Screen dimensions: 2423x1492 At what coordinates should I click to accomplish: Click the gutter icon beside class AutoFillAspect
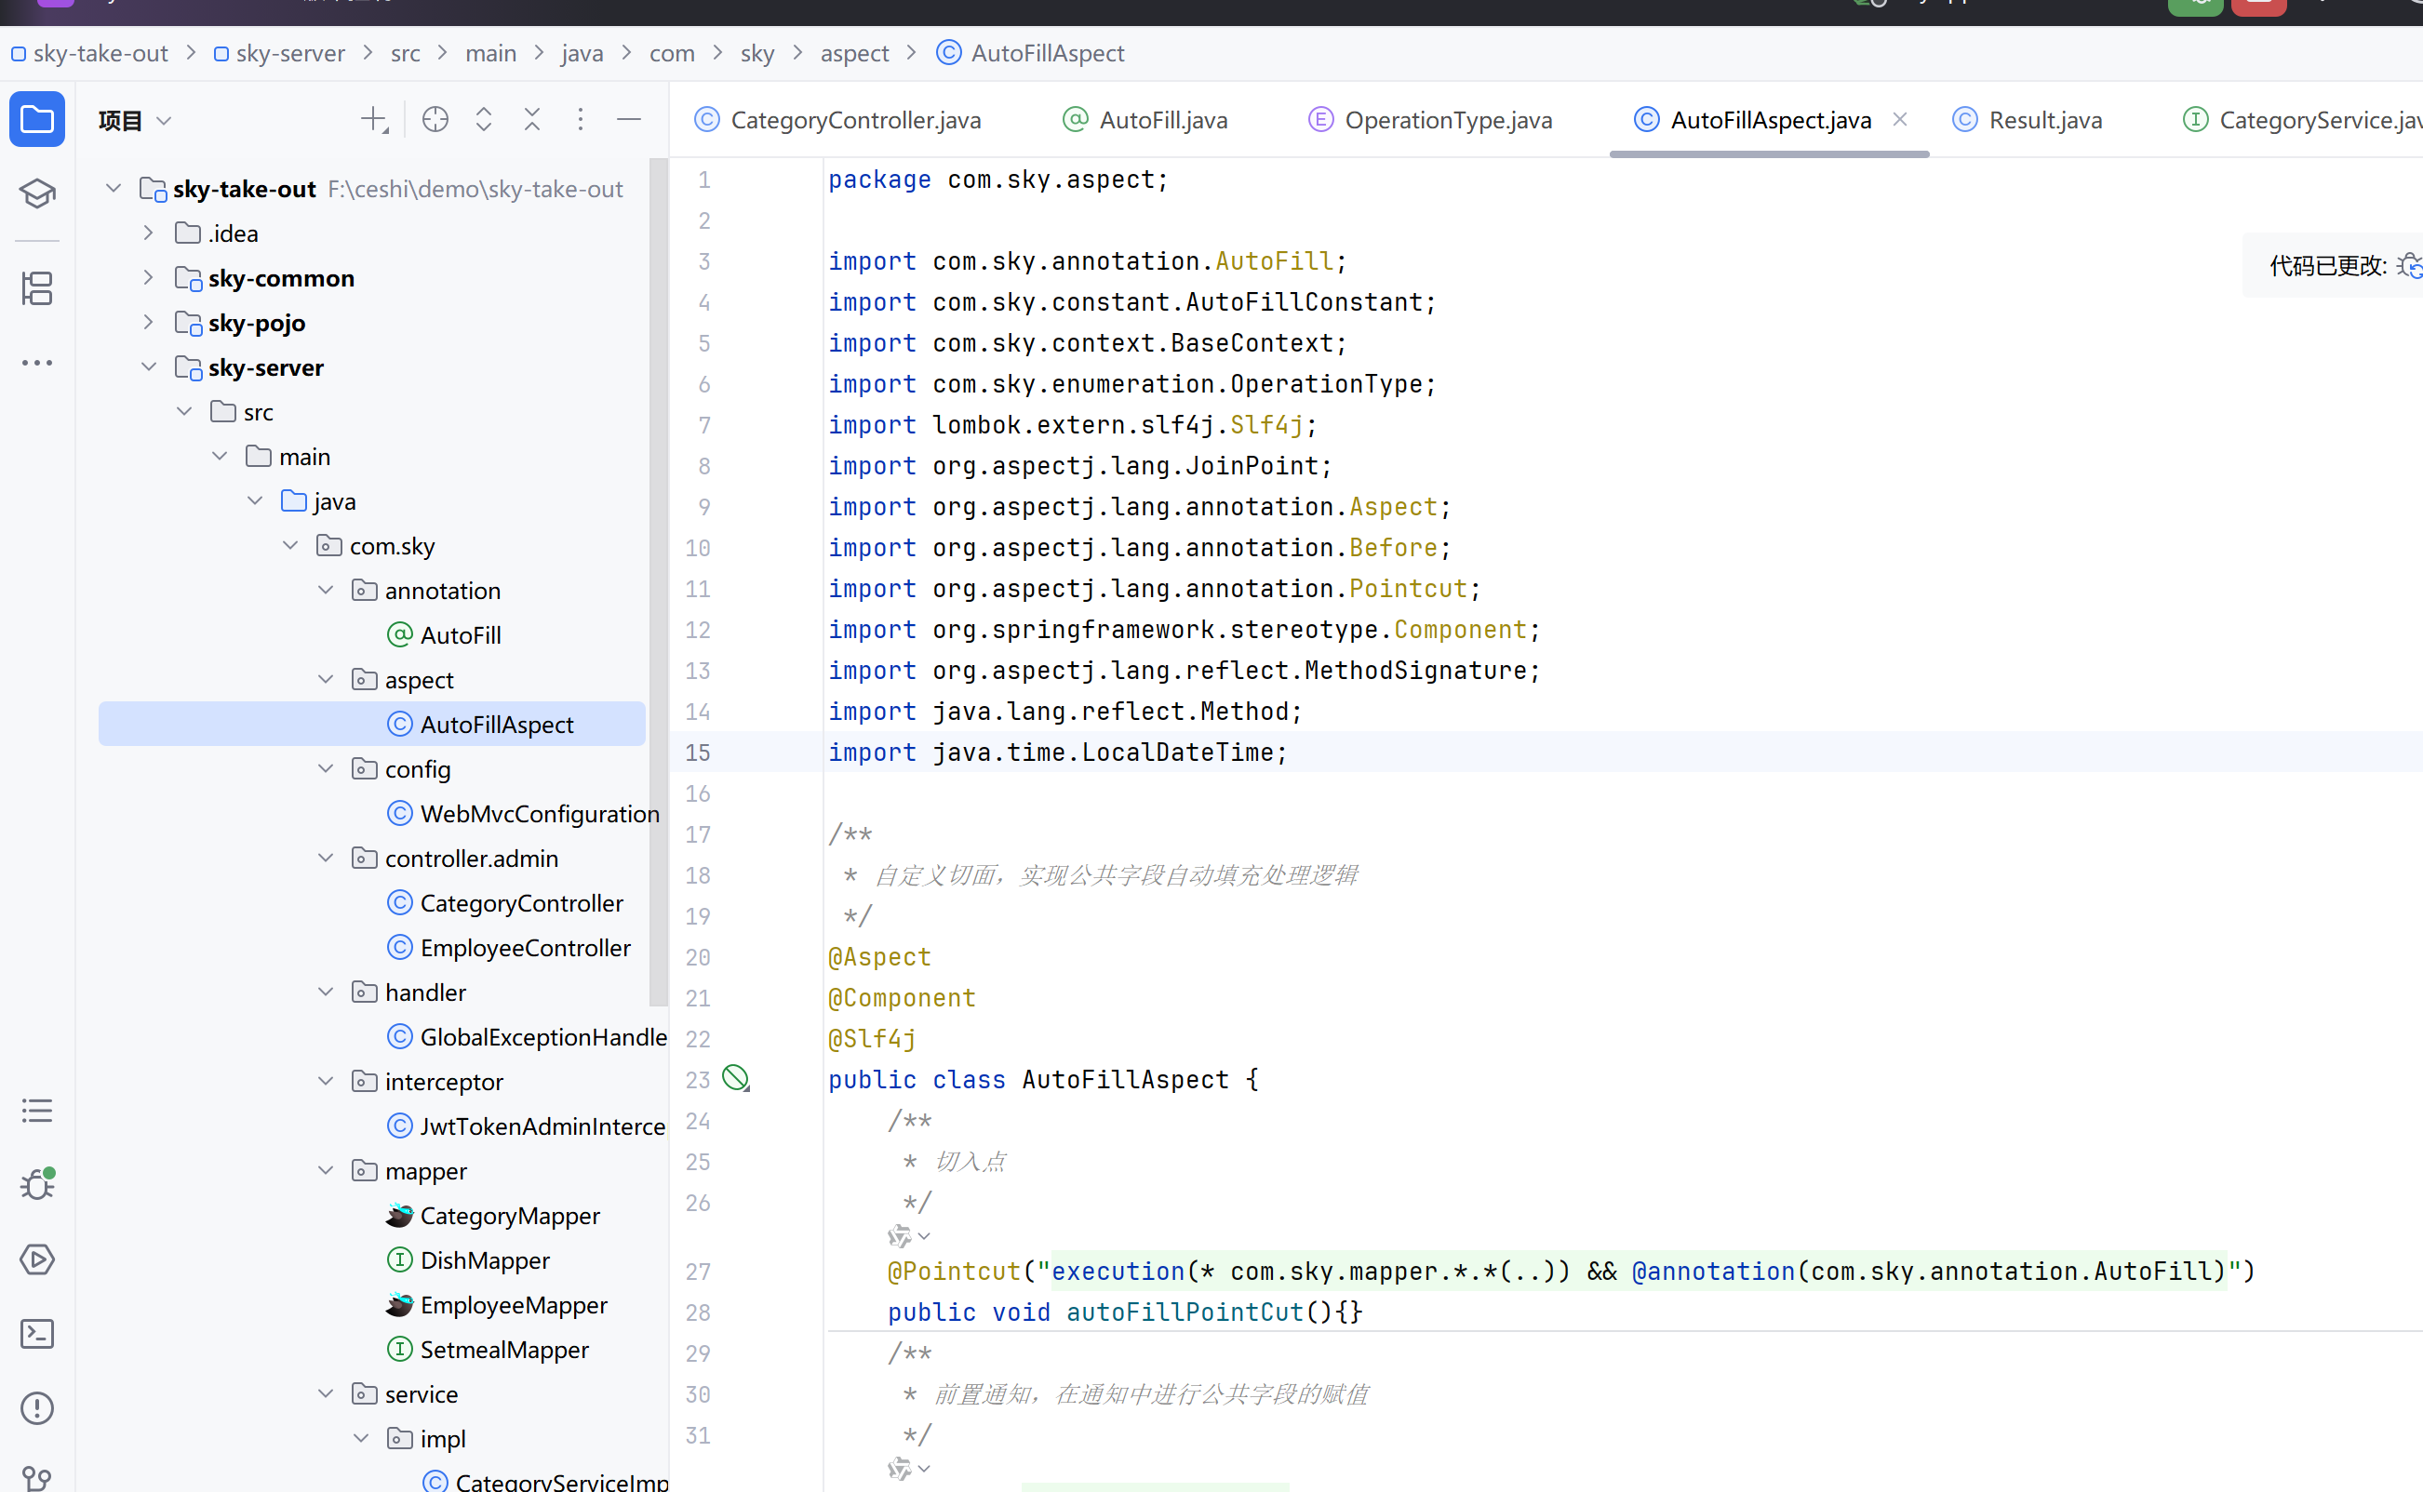[735, 1077]
